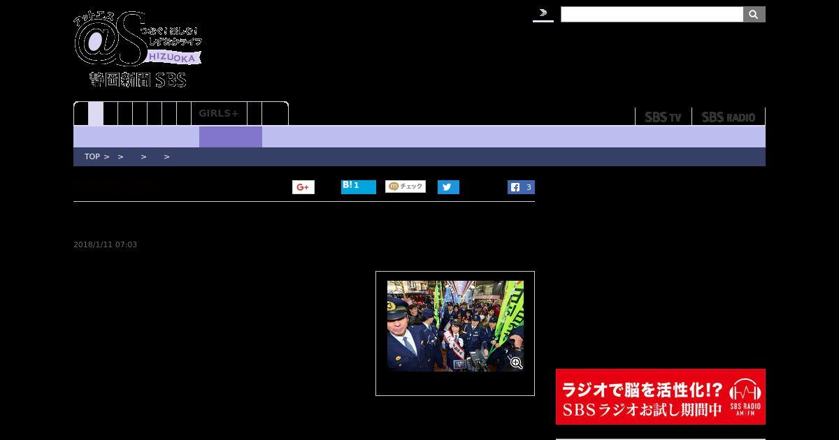Screen dimensions: 839x440
Task: Share article with Facebook button
Action: tap(521, 187)
